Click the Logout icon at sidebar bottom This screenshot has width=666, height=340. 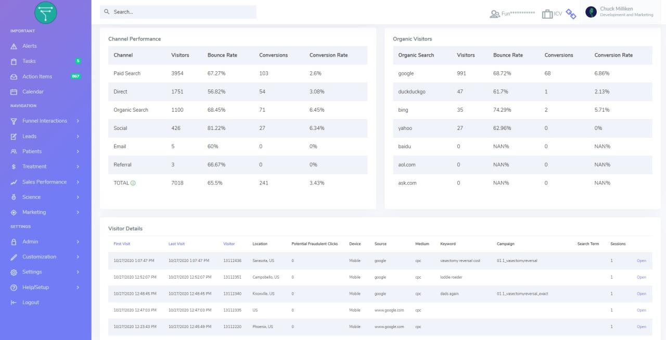[x=12, y=302]
